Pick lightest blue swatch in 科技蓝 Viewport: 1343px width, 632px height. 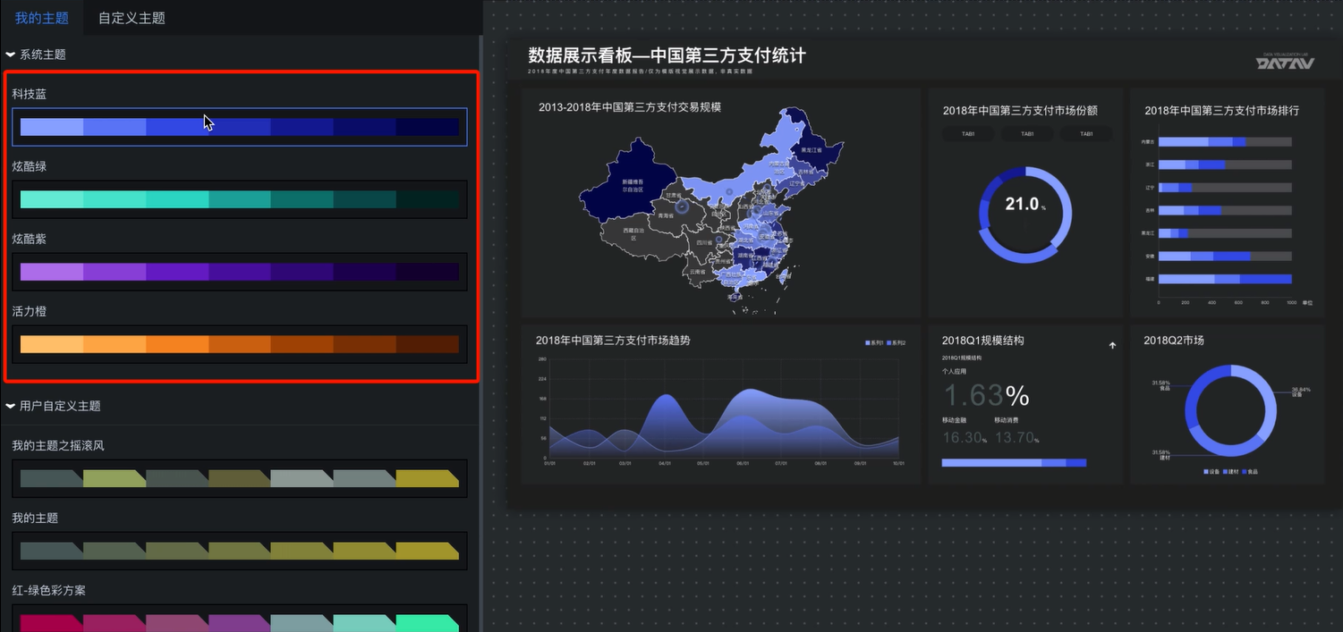[52, 127]
